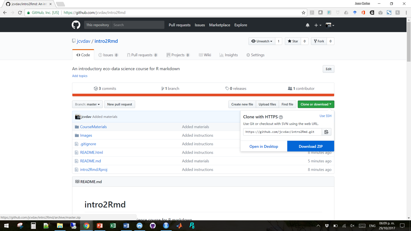Click the GitHub Octocat logo
The image size is (411, 231).
point(76,25)
